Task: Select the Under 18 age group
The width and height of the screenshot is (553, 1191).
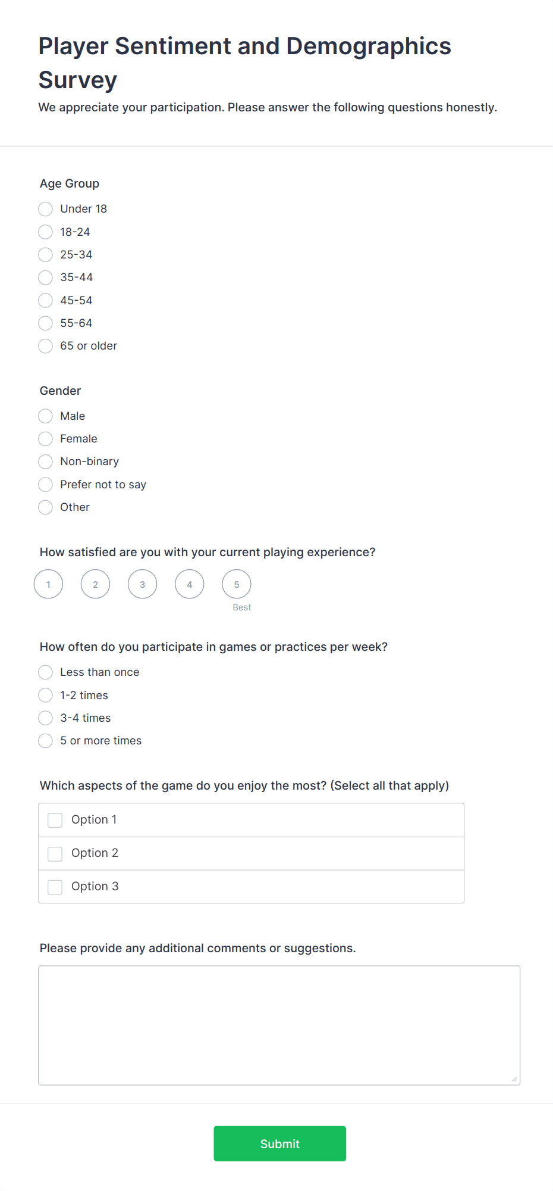Action: 46,209
